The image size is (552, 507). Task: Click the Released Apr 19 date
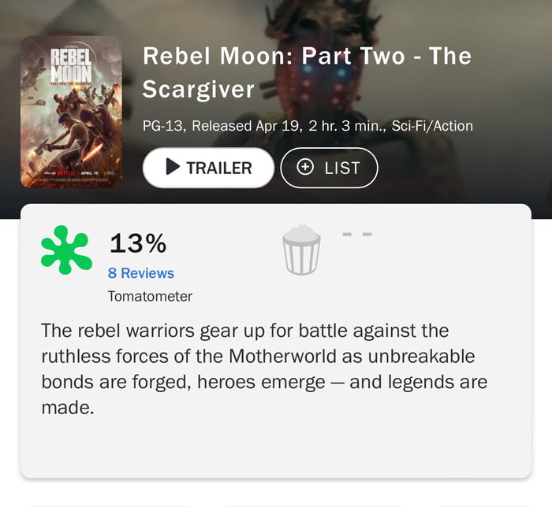[x=233, y=126]
